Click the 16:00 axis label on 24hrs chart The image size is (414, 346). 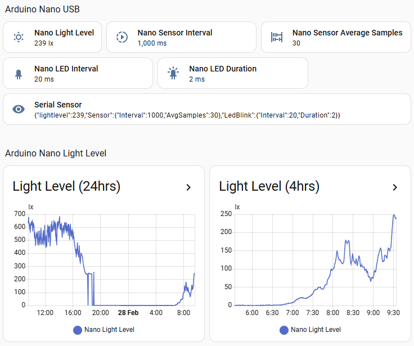pyautogui.click(x=73, y=313)
